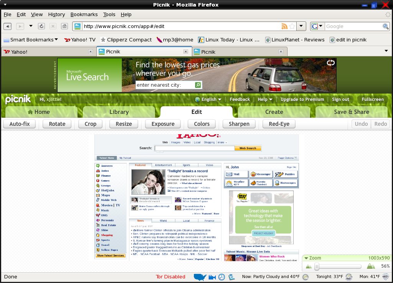
Task: Open the Yahoo! TV bookmark
Action: coord(80,40)
